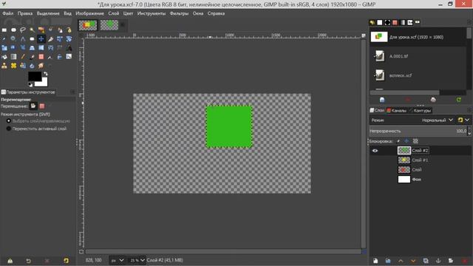The width and height of the screenshot is (473, 266).
Task: Select the Fuzzy Select wand tool
Action: (x=32, y=30)
